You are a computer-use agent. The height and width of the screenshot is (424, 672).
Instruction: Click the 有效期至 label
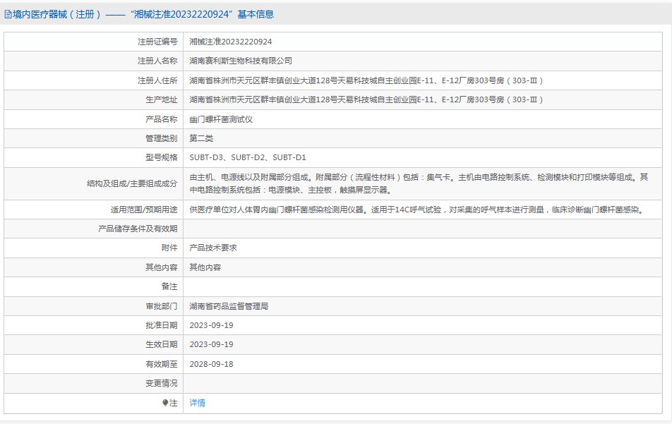point(161,364)
